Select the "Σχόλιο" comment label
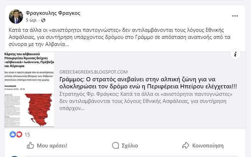Viewport: 251px width, 157px height. click(130, 145)
